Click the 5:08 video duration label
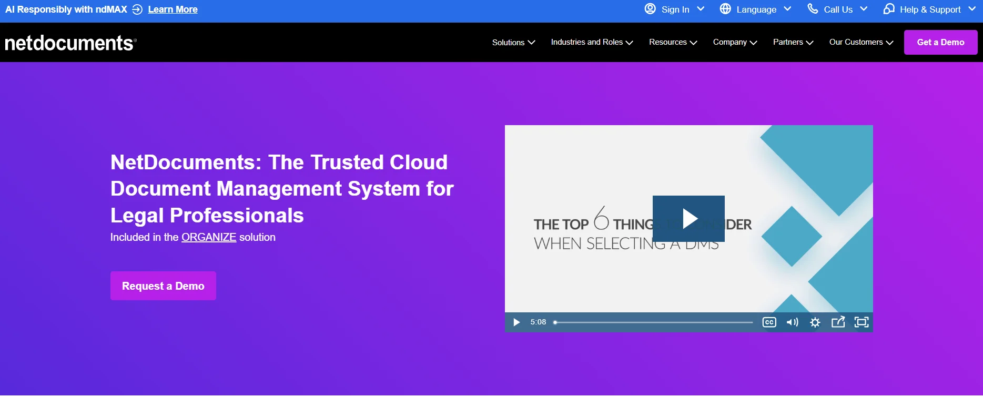Image resolution: width=983 pixels, height=397 pixels. pyautogui.click(x=538, y=322)
